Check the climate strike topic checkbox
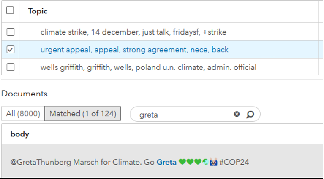The width and height of the screenshot is (324, 179). coord(11,32)
